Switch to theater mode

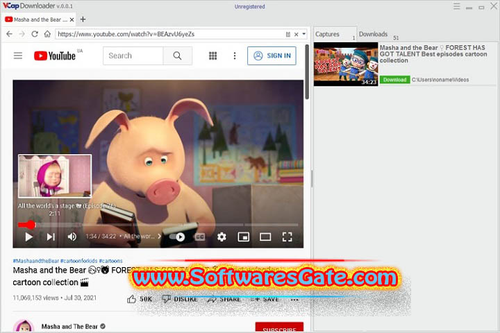265,237
